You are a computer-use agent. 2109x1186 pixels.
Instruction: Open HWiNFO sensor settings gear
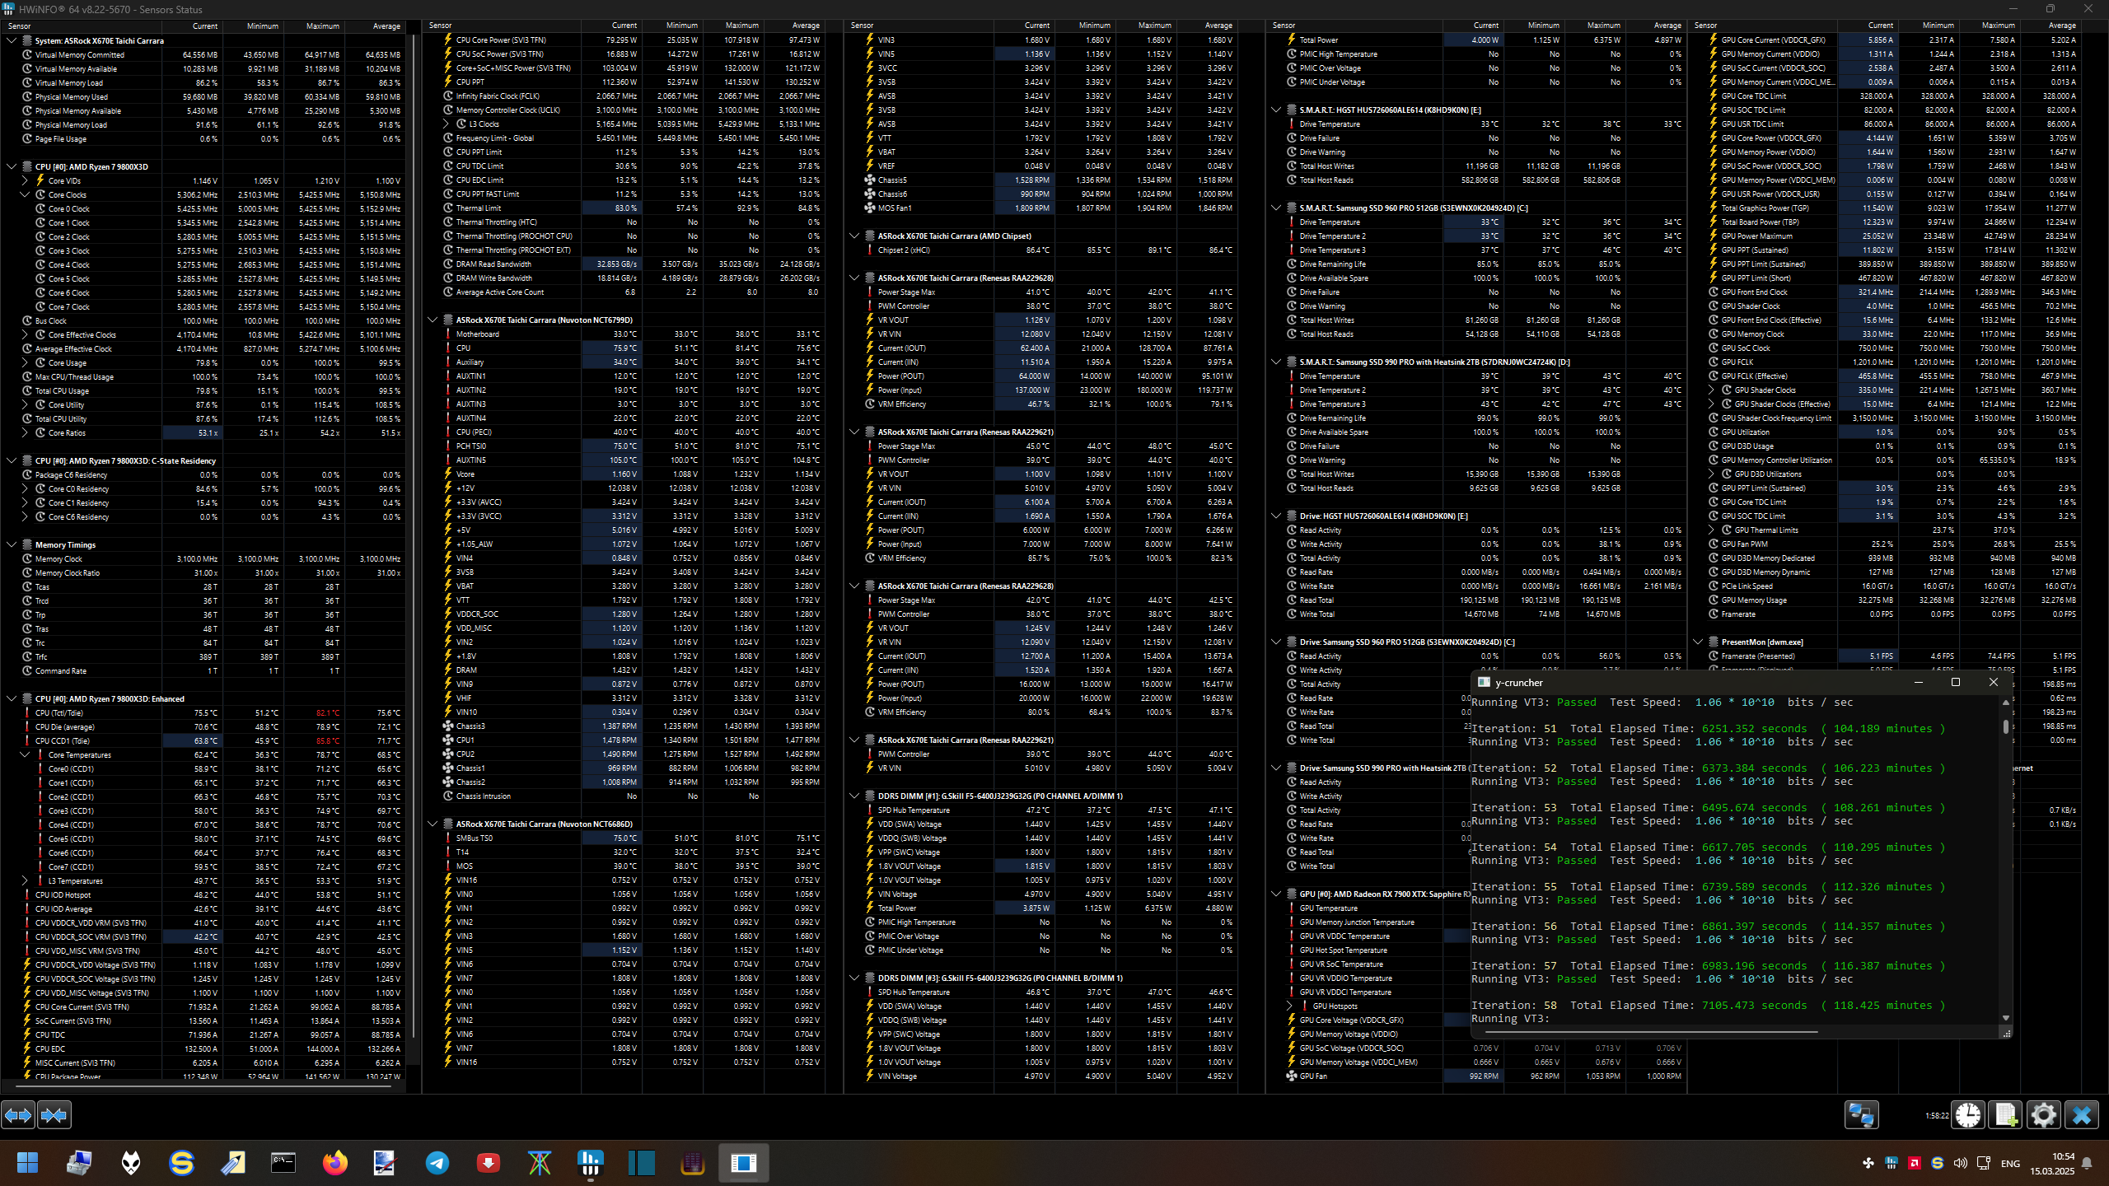pos(2043,1115)
